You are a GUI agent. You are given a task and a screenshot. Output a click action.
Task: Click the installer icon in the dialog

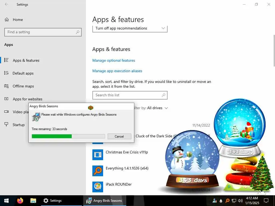click(36, 117)
